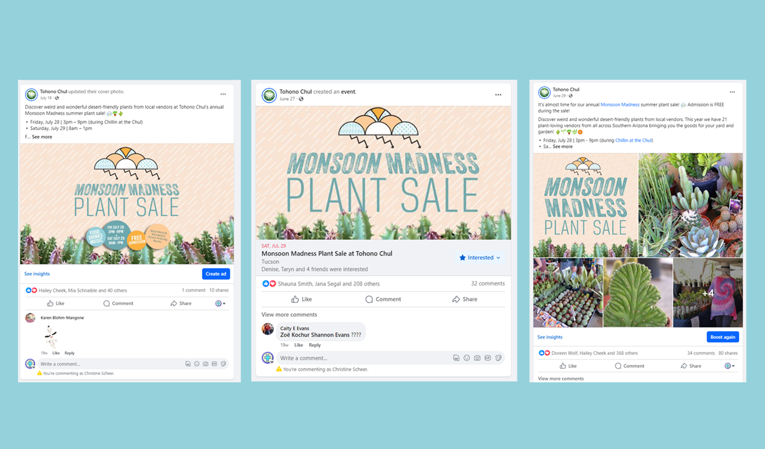Open Chillin at the Chul link
Viewport: 765px width, 449px height.
(x=634, y=140)
